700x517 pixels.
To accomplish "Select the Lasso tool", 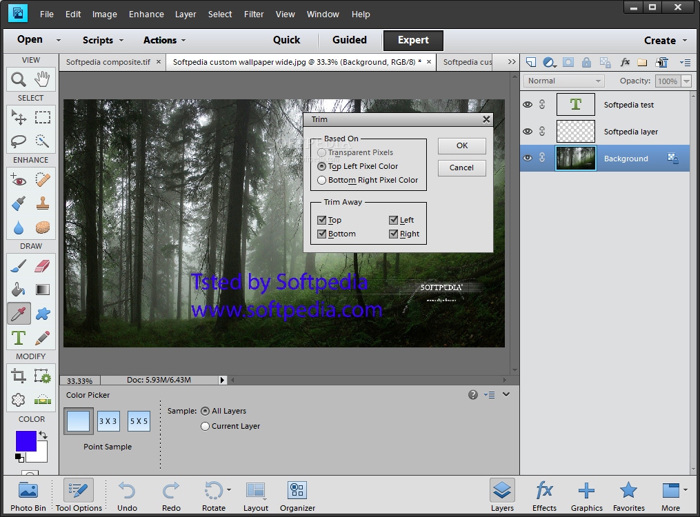I will click(x=19, y=141).
